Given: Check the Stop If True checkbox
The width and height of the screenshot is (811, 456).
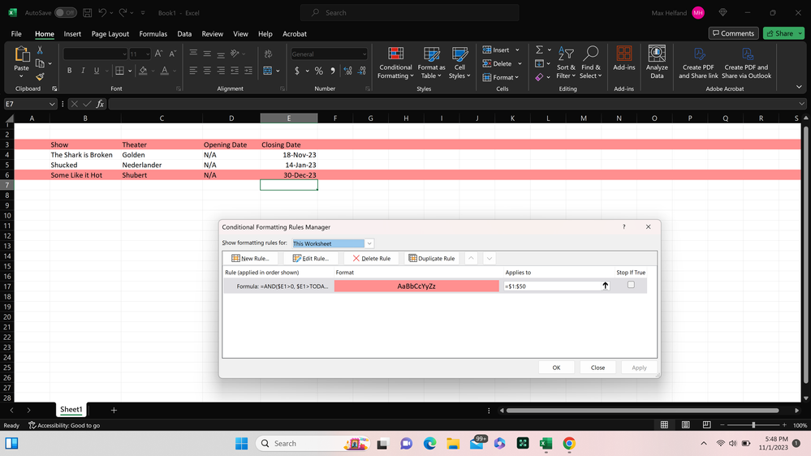Looking at the screenshot, I should tap(631, 285).
